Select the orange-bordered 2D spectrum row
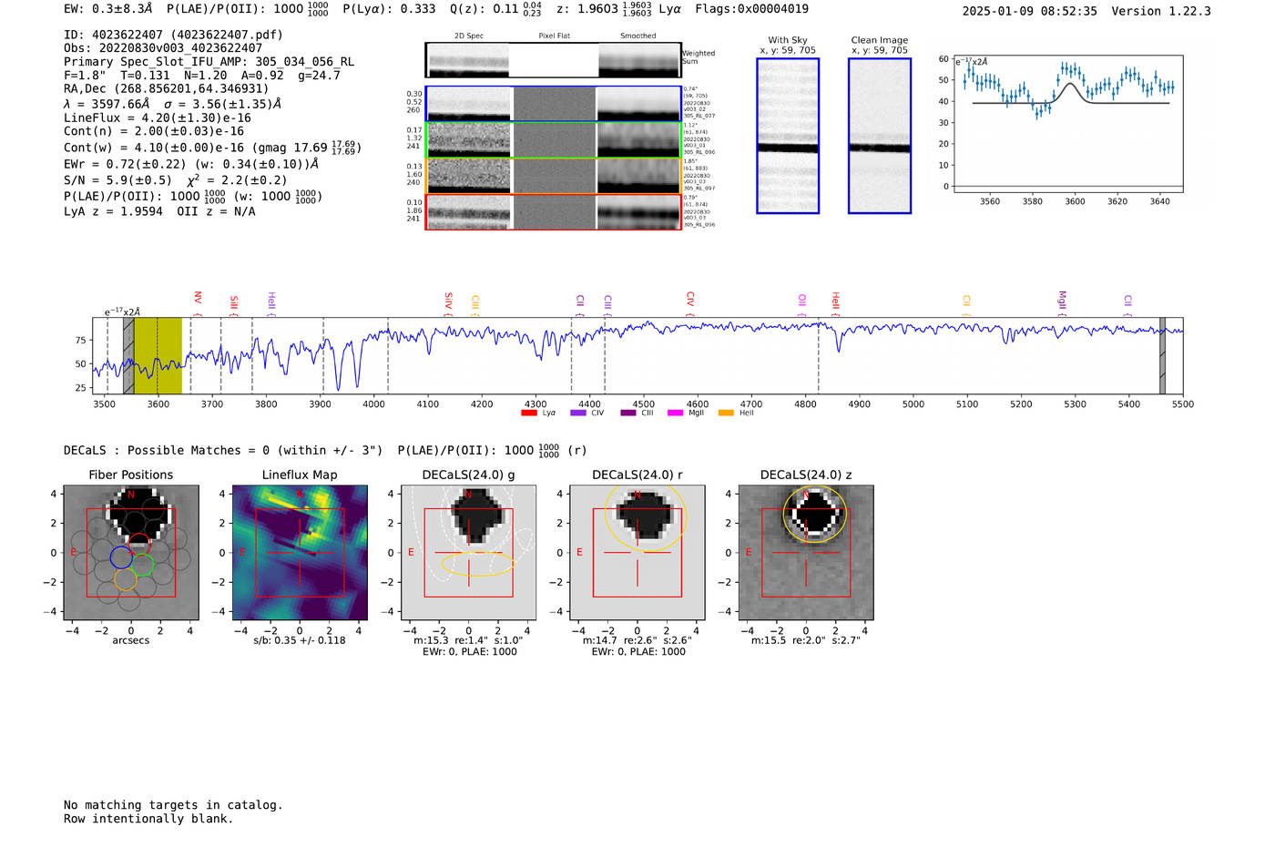 554,176
